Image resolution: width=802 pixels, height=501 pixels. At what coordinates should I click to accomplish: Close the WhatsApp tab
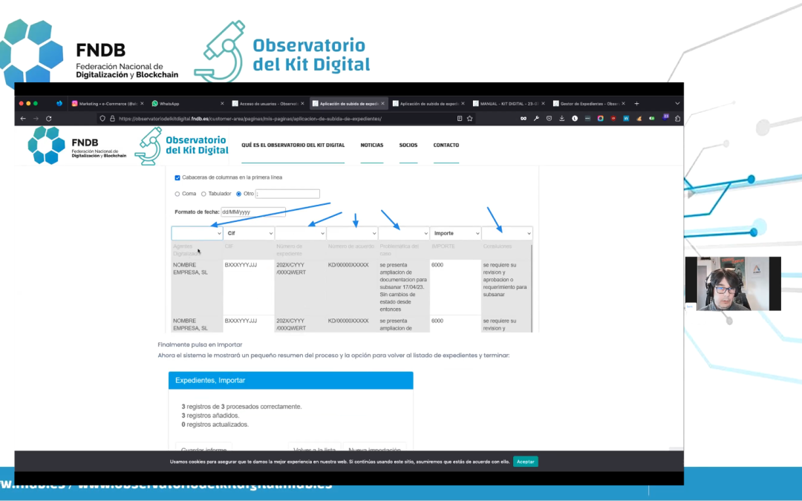[222, 103]
